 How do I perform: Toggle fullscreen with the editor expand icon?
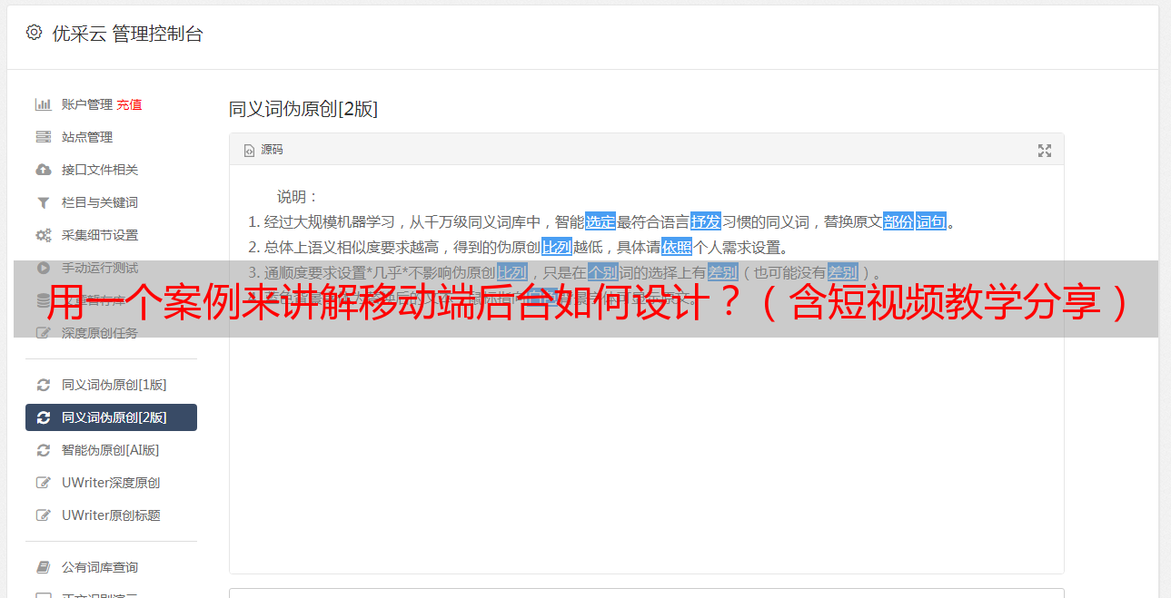click(1045, 151)
